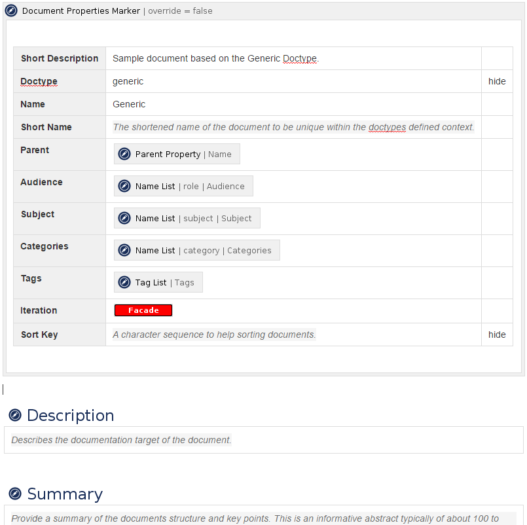Click the hide control in Sort Key row
This screenshot has height=525, width=527.
[x=497, y=335]
